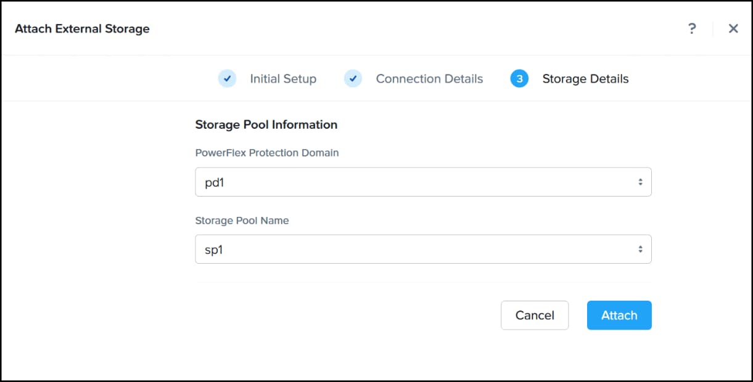Go back to Initial Setup step
Screen dimensions: 753x382
pyautogui.click(x=283, y=79)
